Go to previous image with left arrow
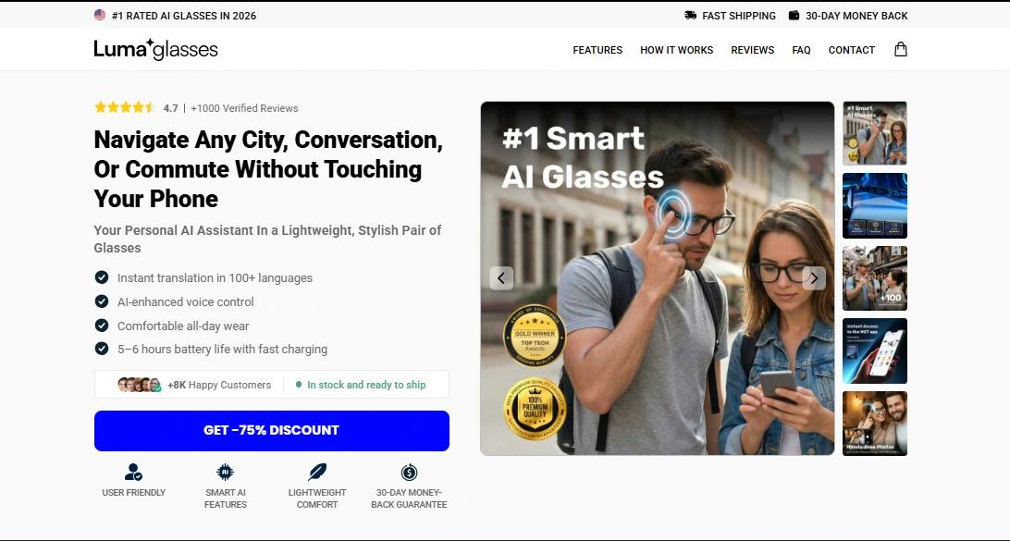 [x=501, y=278]
